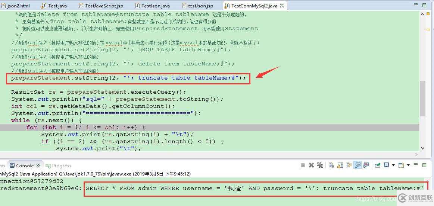Click javaw.exe launch description in Console
The image size is (434, 206).
95,174
